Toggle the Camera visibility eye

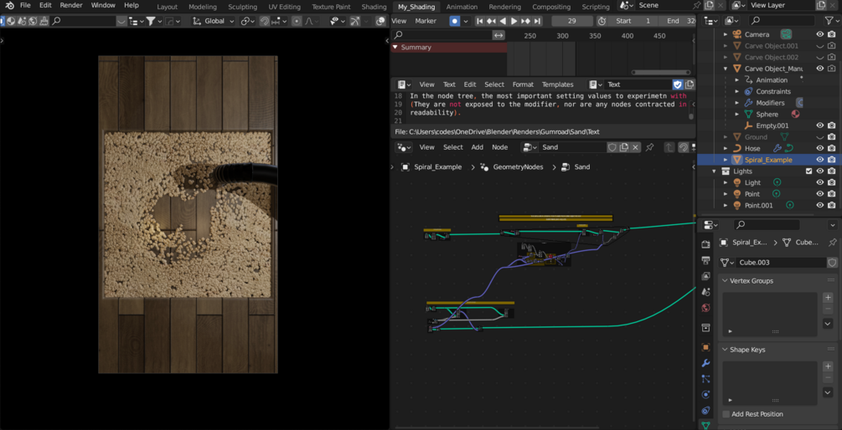coord(819,34)
